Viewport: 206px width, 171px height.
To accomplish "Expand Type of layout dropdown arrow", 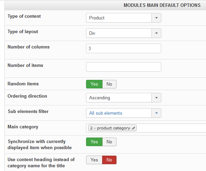I will tap(156, 33).
